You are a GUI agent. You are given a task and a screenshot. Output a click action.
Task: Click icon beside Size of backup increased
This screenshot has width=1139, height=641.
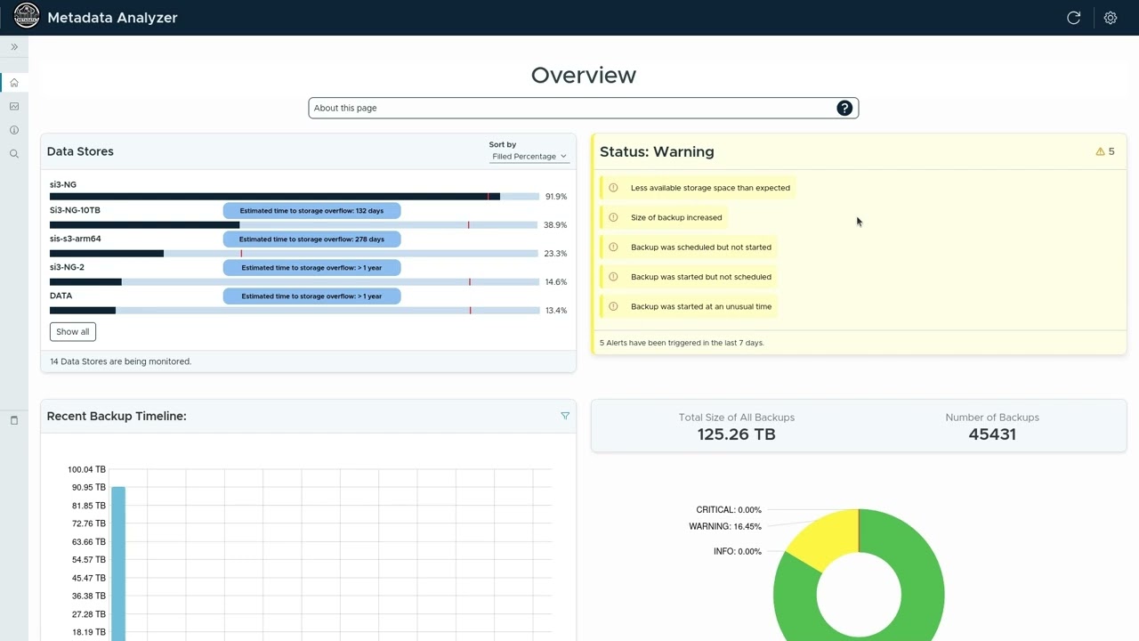pyautogui.click(x=613, y=217)
